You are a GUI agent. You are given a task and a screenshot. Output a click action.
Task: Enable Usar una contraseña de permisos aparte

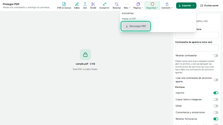pyautogui.click(x=216, y=80)
